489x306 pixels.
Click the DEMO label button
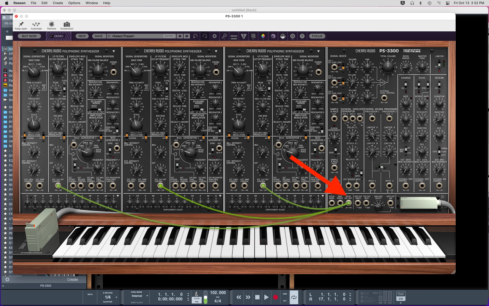pos(58,36)
